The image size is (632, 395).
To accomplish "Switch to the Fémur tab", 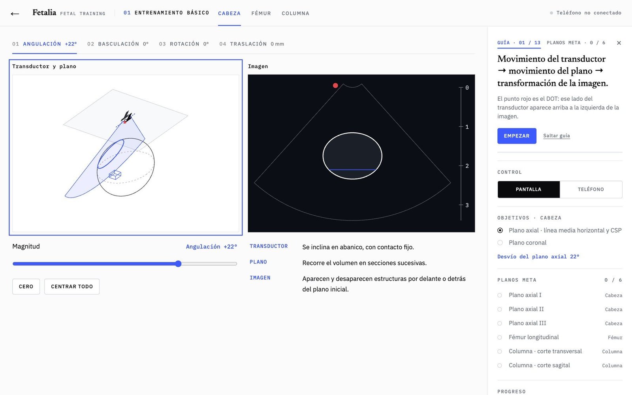I will (x=261, y=13).
